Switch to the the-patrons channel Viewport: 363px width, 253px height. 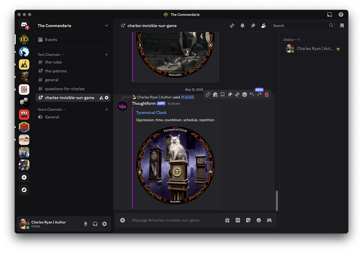73,71
